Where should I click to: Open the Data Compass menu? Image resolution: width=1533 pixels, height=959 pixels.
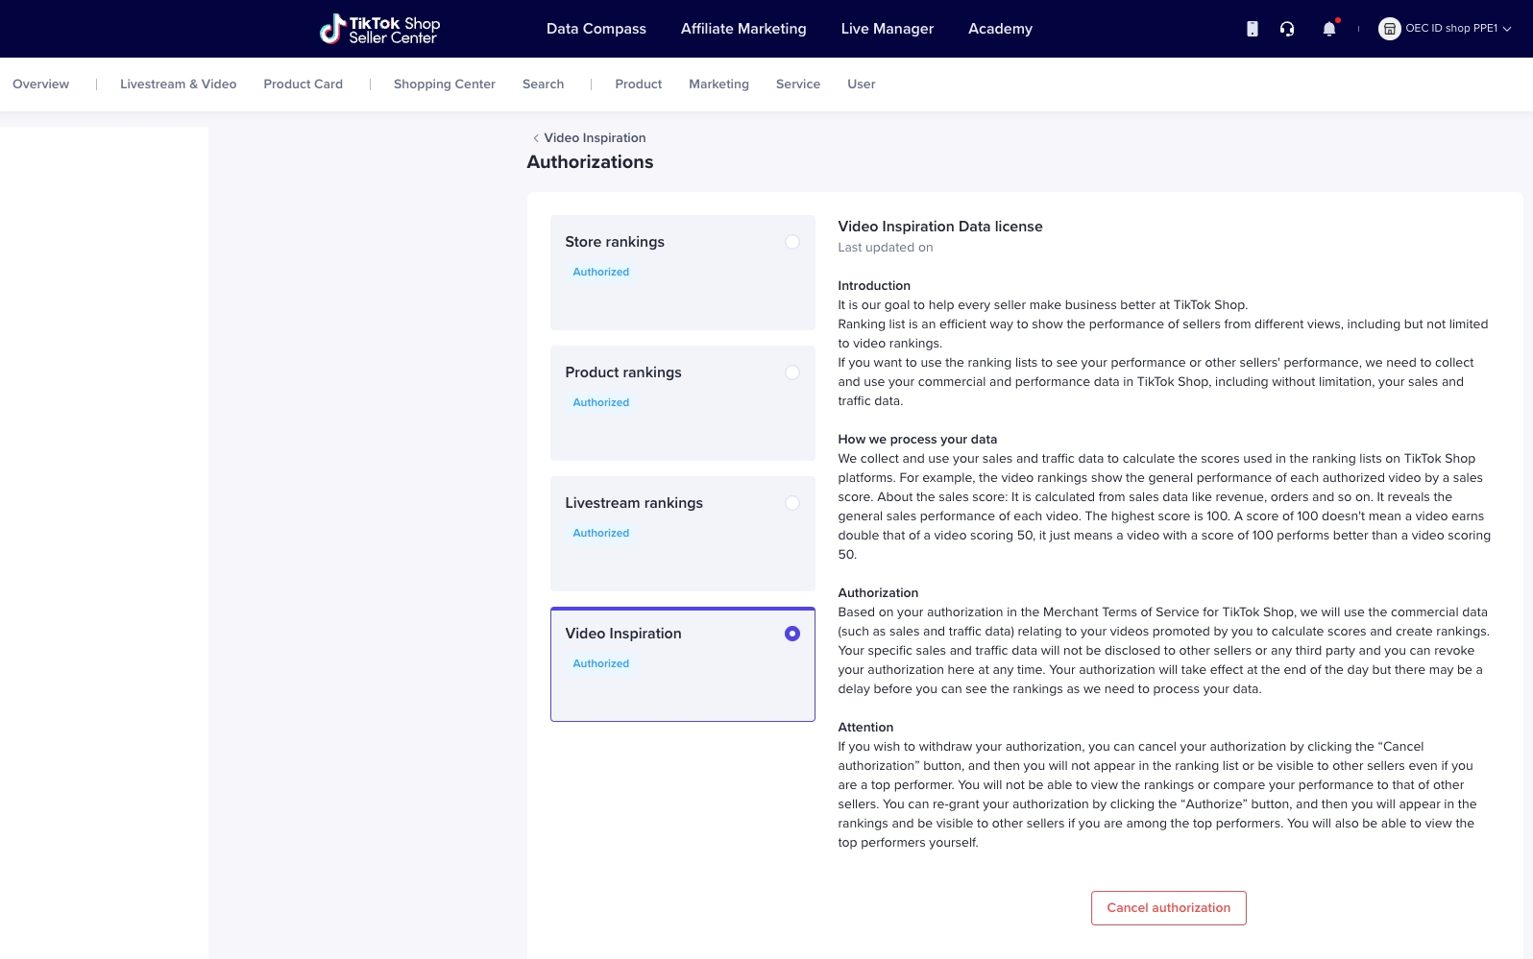[x=596, y=29]
